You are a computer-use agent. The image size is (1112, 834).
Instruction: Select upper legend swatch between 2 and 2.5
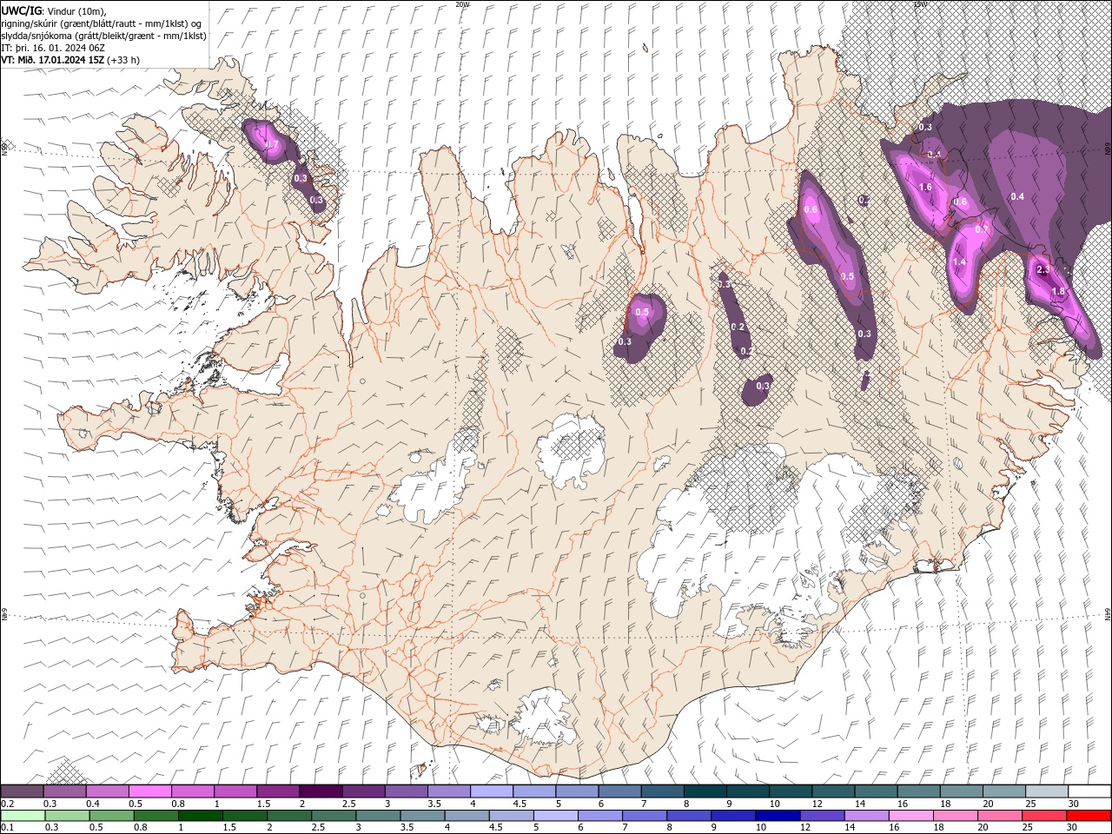click(321, 791)
